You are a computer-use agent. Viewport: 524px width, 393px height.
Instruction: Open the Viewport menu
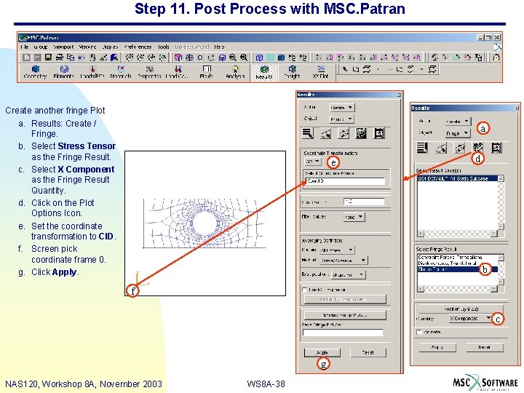63,47
